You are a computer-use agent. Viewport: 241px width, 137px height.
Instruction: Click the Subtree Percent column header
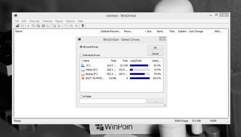[x=110, y=31]
